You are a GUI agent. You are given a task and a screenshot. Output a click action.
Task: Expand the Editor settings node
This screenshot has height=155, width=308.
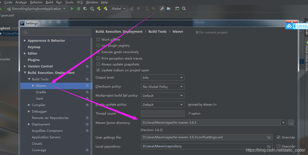25,53
